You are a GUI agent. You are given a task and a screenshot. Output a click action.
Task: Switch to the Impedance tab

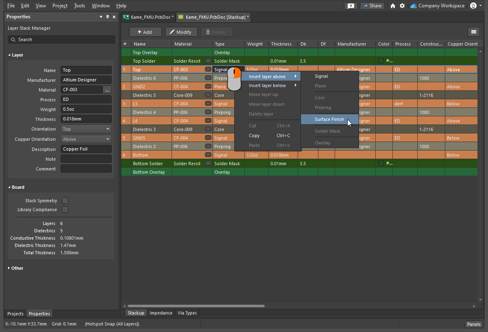[x=161, y=313]
